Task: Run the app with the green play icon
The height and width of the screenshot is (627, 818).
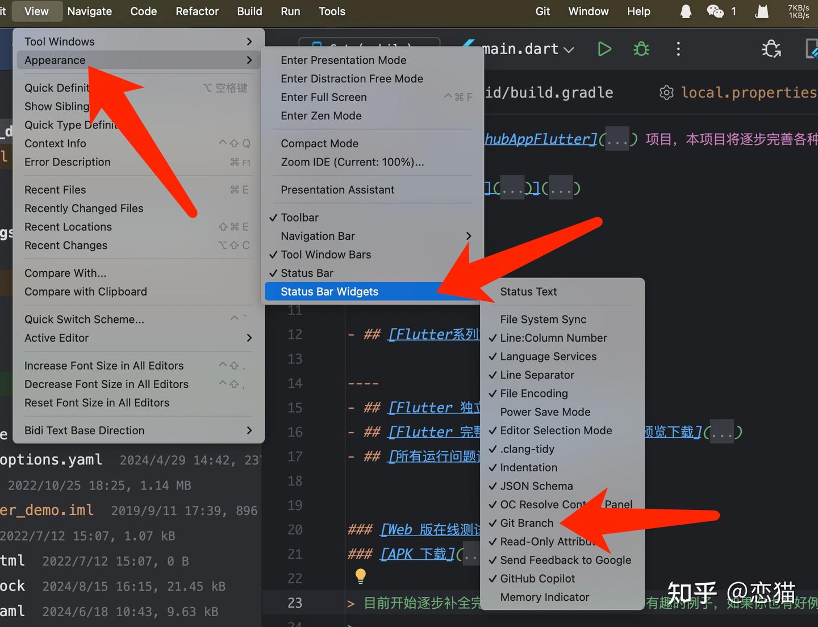Action: coord(604,49)
